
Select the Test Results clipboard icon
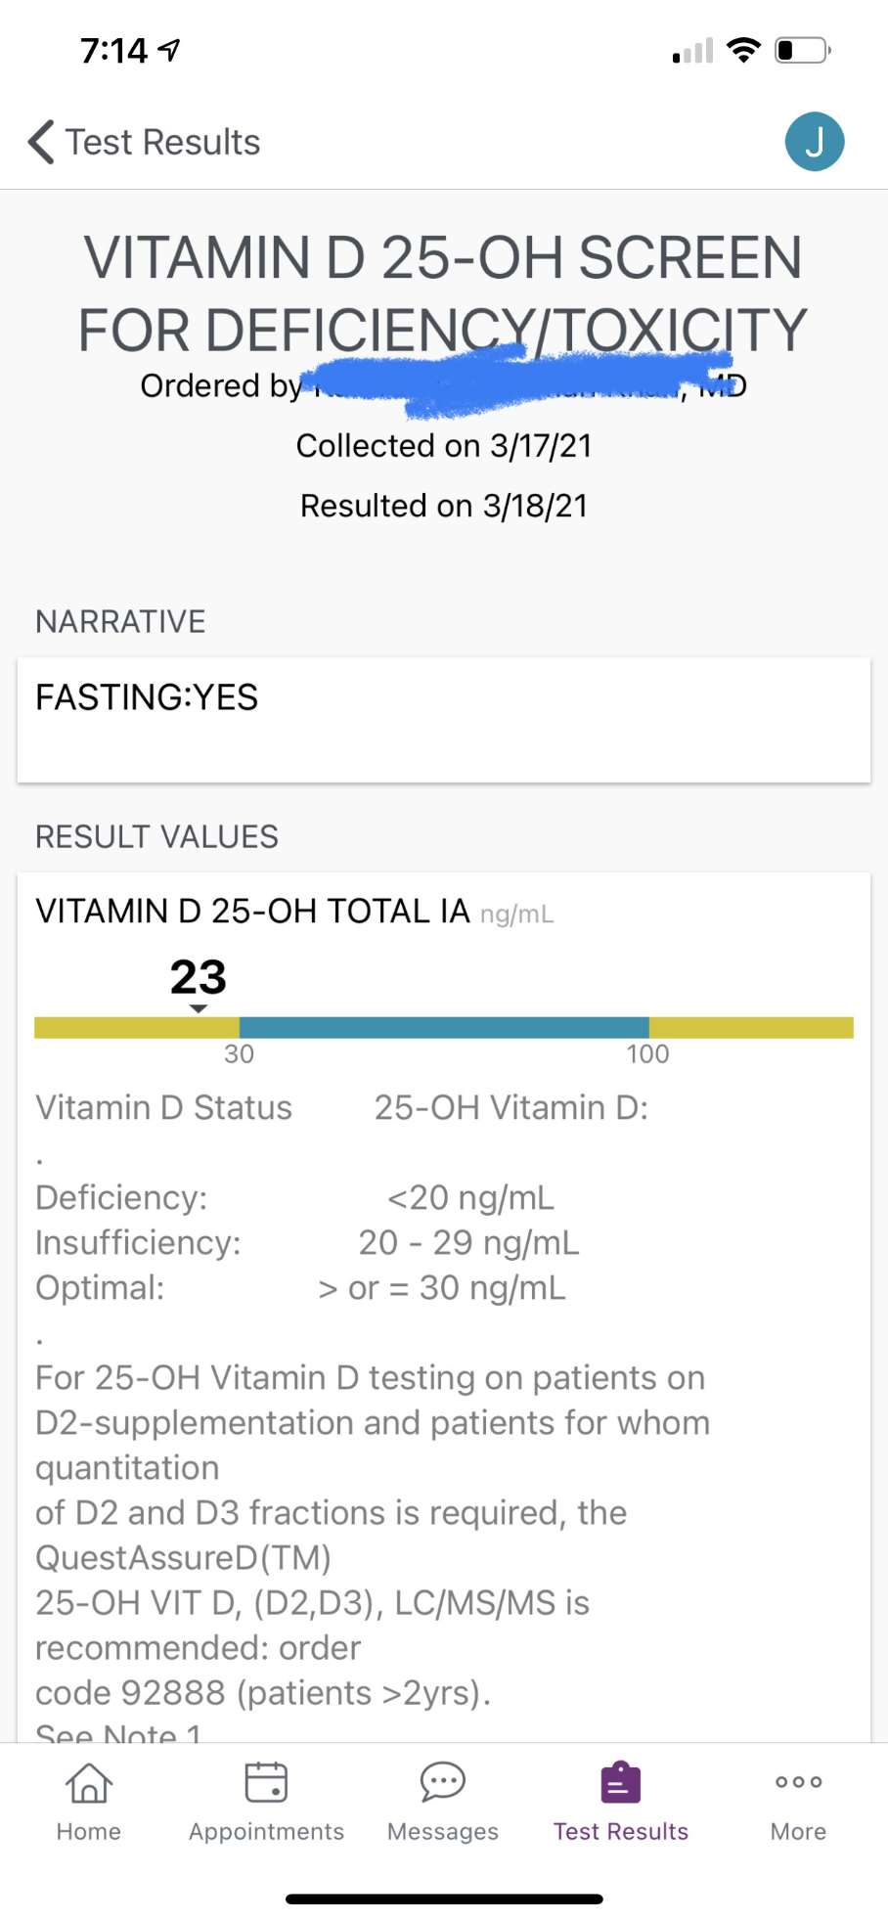[x=621, y=1782]
